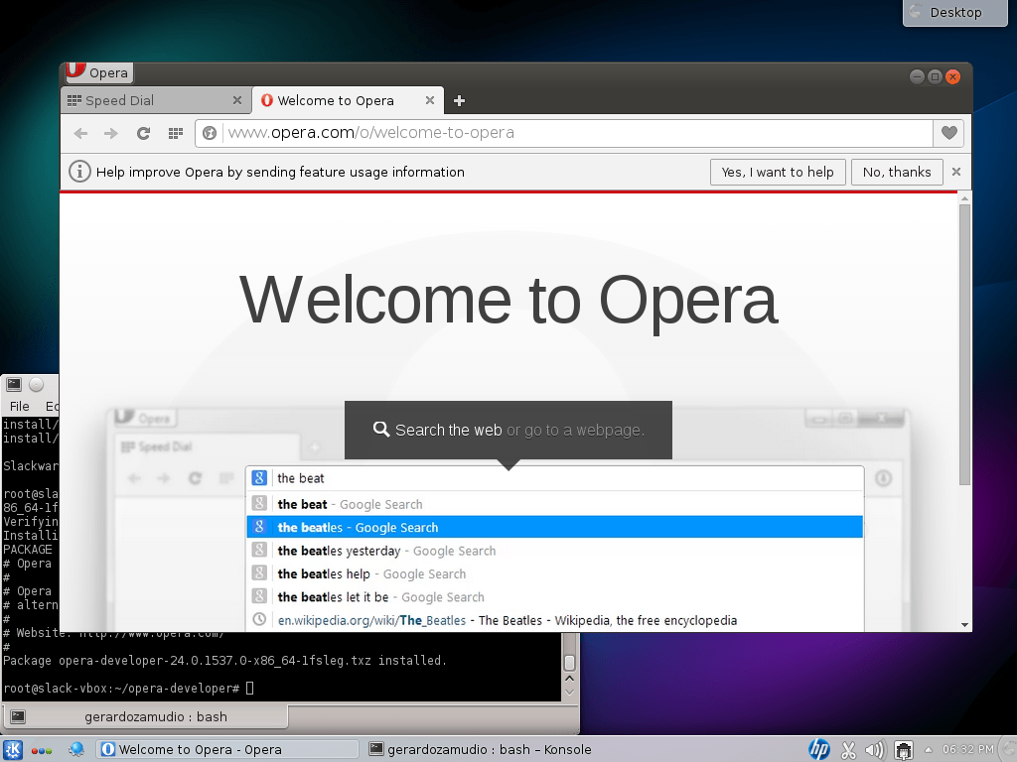This screenshot has width=1017, height=762.
Task: Click the forward navigation arrow
Action: 108,132
